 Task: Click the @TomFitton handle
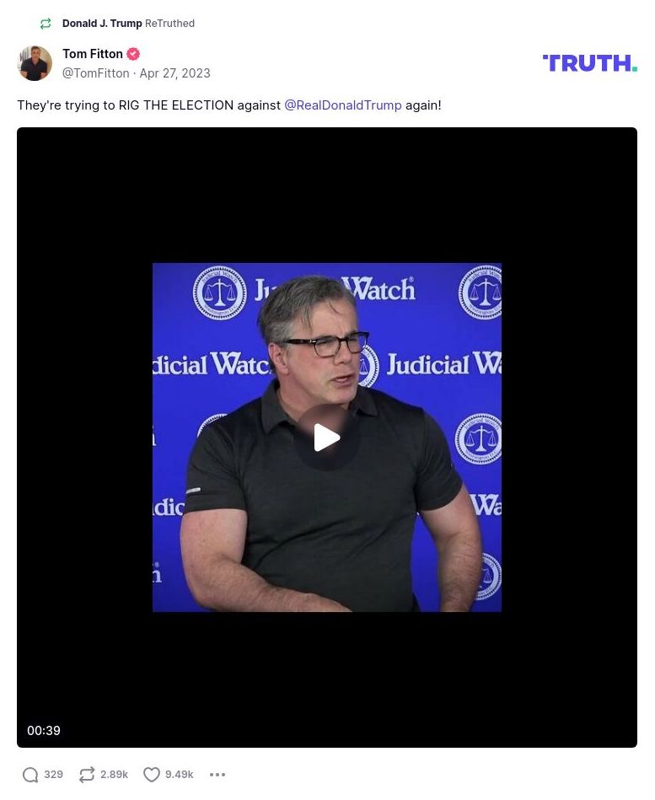click(x=96, y=73)
